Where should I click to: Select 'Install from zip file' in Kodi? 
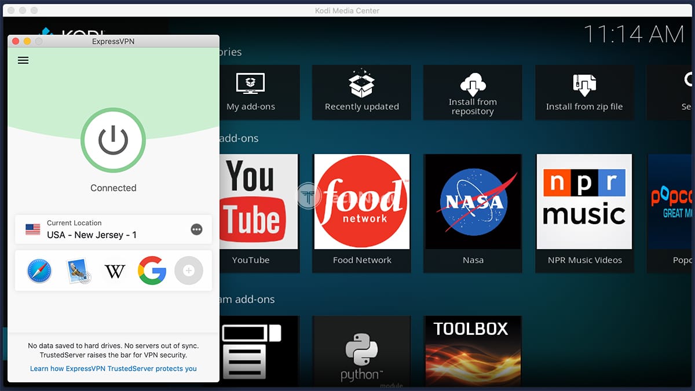click(584, 93)
